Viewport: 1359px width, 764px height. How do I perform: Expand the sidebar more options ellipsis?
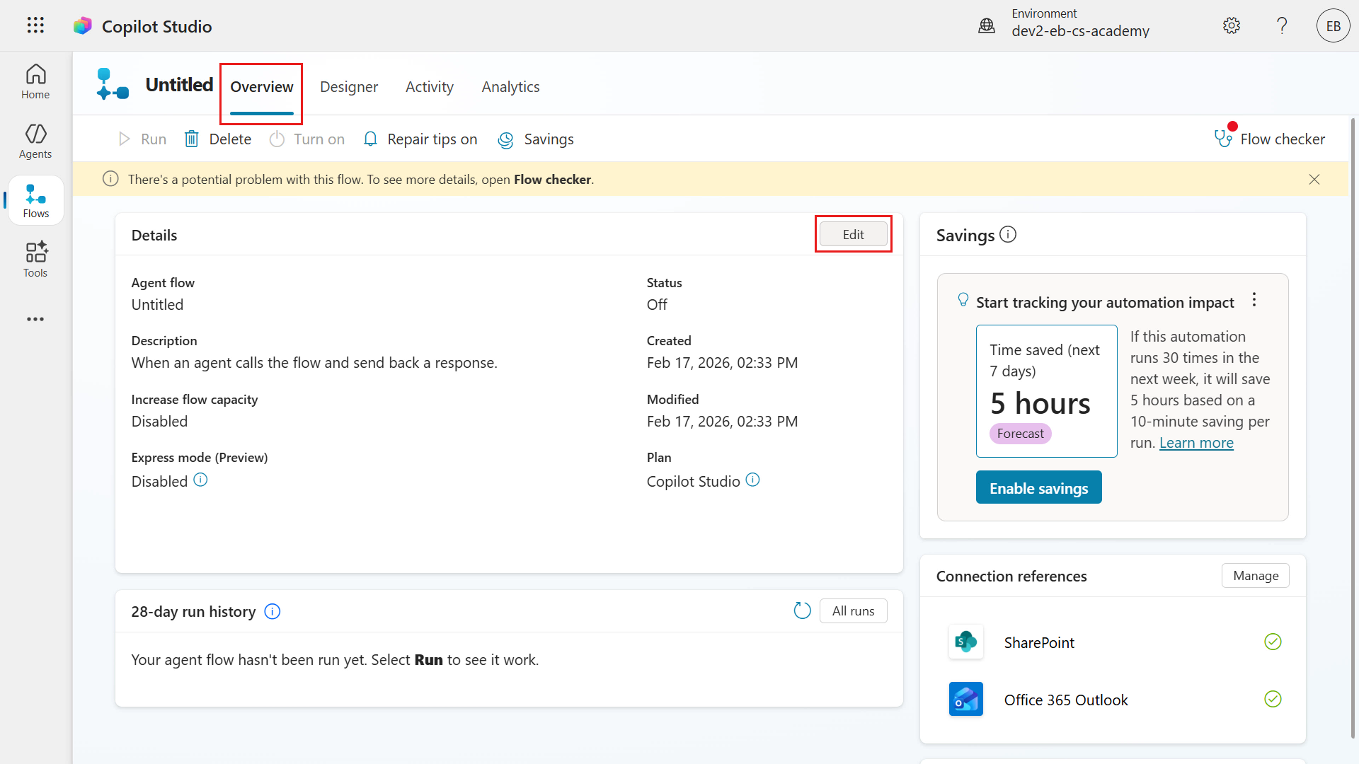35,319
